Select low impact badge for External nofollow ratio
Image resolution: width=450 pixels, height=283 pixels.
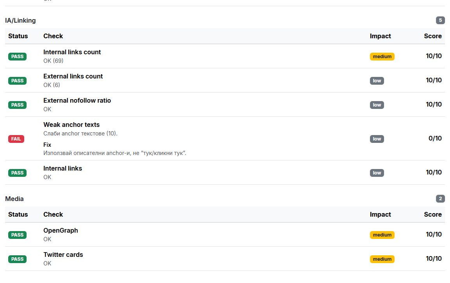pos(377,105)
